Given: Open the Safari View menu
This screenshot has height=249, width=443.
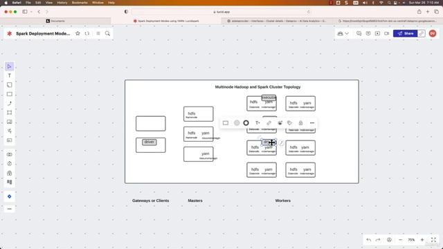Looking at the screenshot, I should click(x=49, y=3).
